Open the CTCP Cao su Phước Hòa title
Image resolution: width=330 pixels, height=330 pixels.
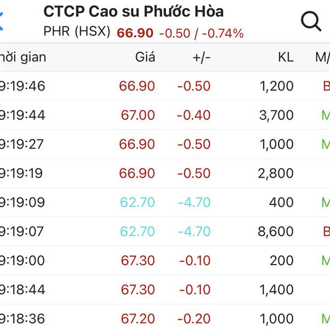click(x=133, y=12)
